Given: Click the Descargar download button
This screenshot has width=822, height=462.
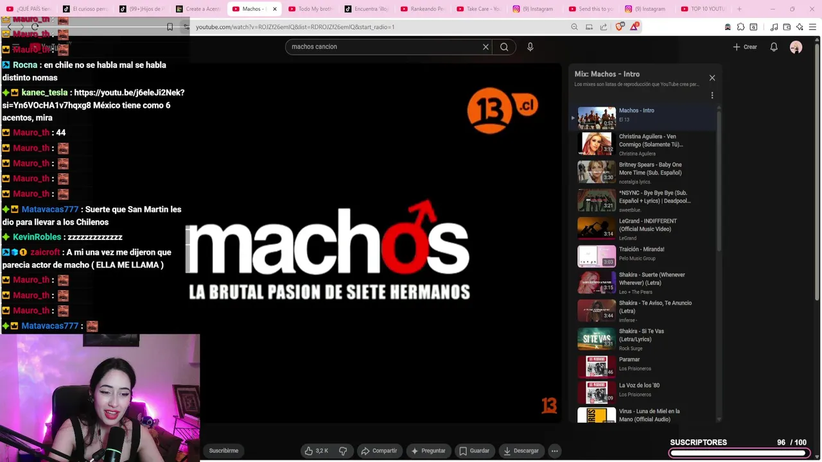Looking at the screenshot, I should (521, 450).
